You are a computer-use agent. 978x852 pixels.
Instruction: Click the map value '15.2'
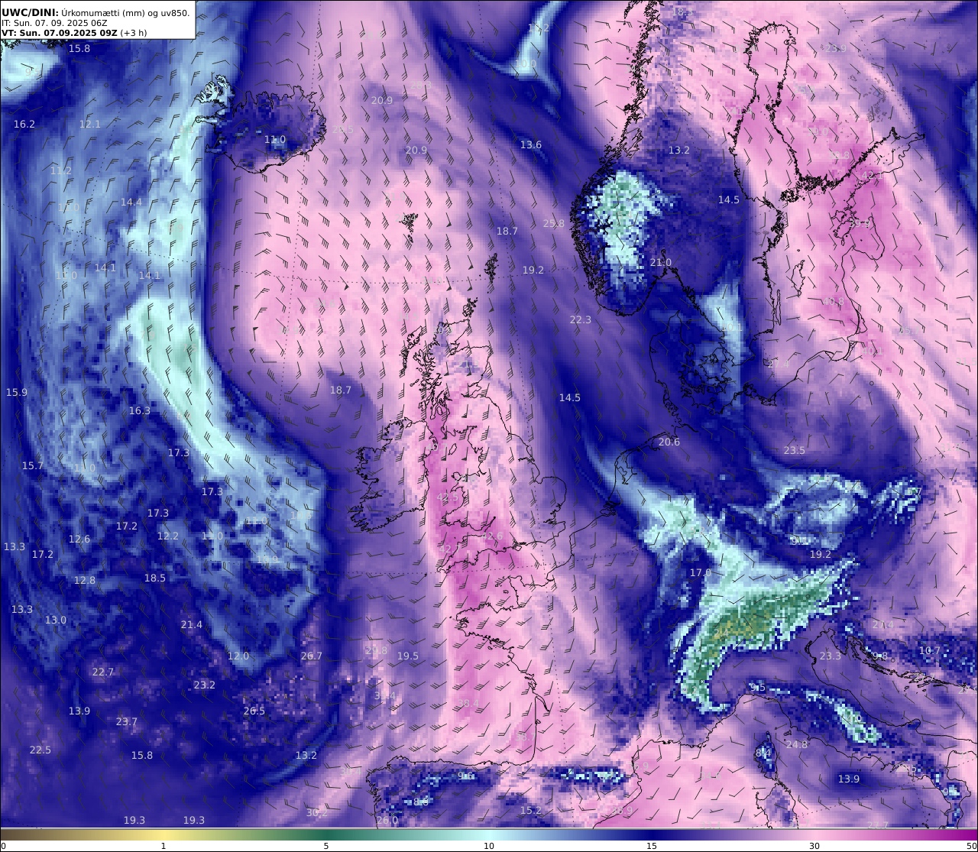click(531, 810)
